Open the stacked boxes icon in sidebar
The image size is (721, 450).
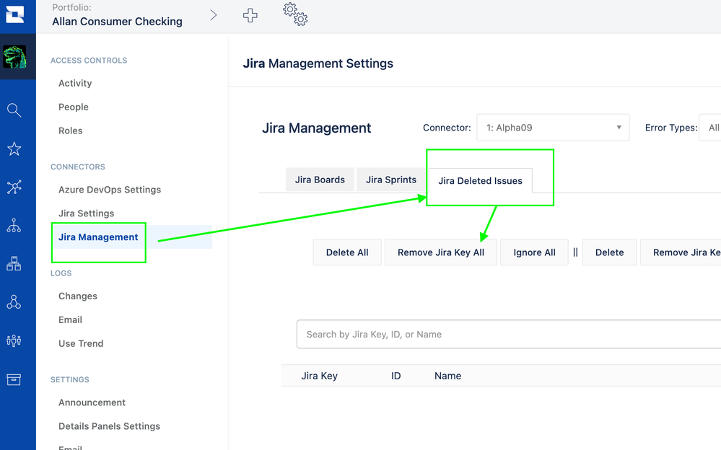(x=14, y=264)
